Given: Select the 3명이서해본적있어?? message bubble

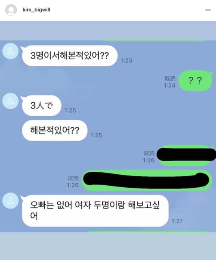Looking at the screenshot, I should tap(69, 56).
